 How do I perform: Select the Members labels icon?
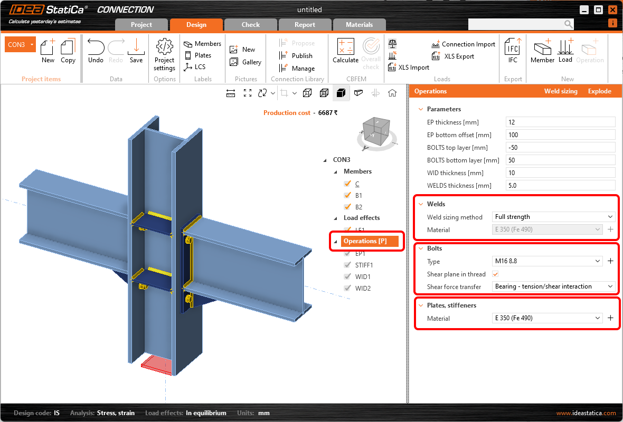pyautogui.click(x=202, y=43)
